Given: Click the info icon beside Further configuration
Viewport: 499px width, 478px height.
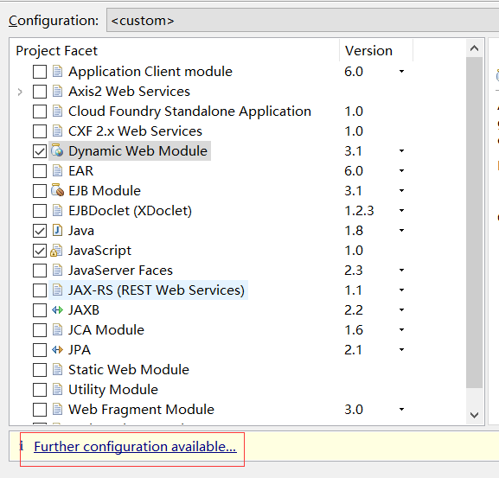Looking at the screenshot, I should tap(22, 446).
